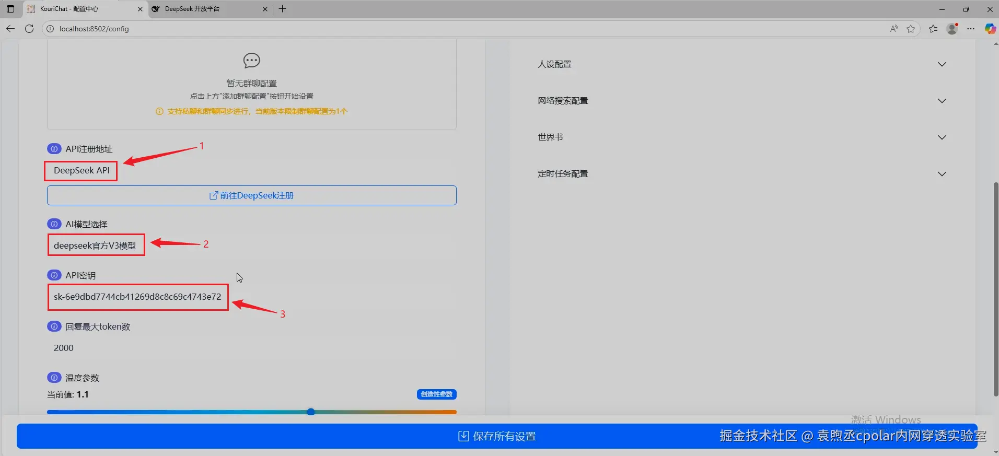Expand the 定时任务配置 section
This screenshot has width=999, height=456.
[x=742, y=174]
